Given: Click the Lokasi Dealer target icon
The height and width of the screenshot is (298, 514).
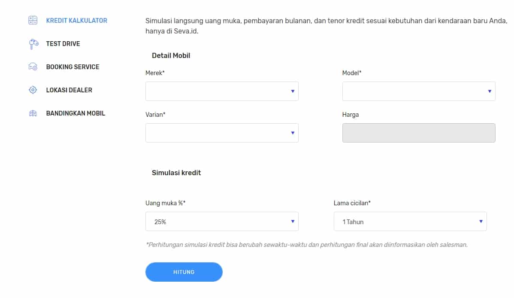Looking at the screenshot, I should click(x=33, y=90).
